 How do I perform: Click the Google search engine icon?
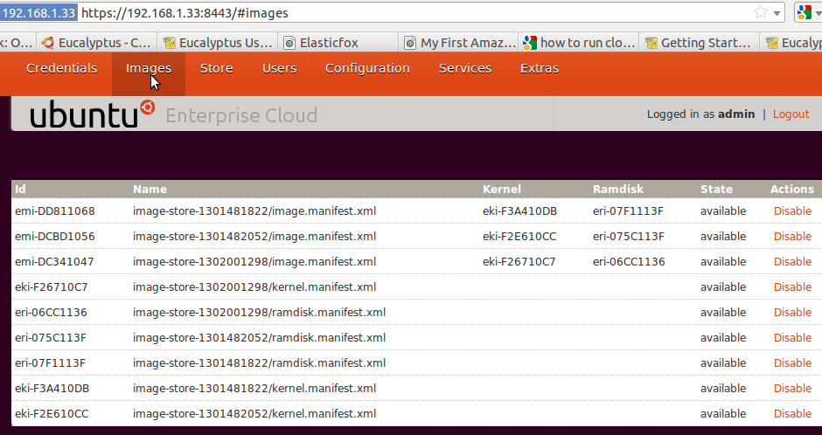click(x=805, y=12)
